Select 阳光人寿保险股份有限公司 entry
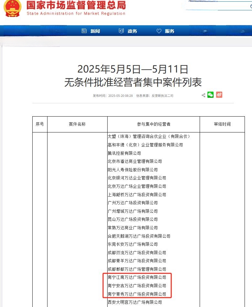This screenshot has width=252, height=307. (x=133, y=170)
